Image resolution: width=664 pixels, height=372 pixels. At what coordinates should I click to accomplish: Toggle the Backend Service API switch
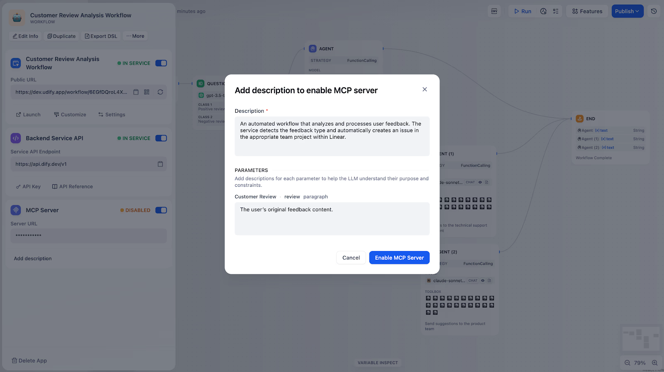[x=161, y=138]
